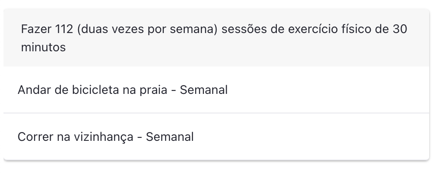
Task: Click the word 'Semanal' in bicicleta row
Action: [203, 90]
